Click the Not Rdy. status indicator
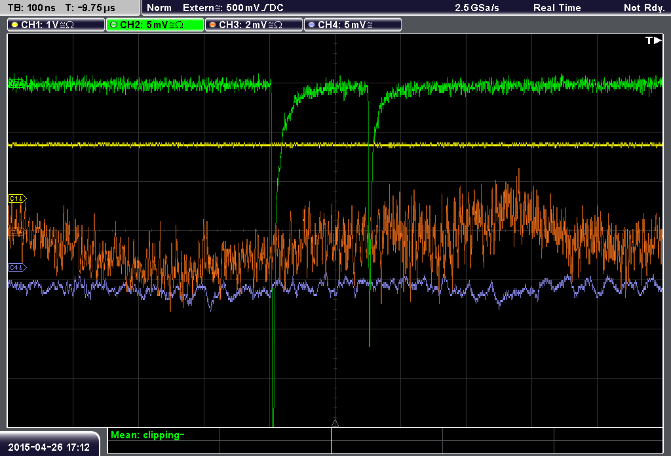The image size is (671, 456). [x=644, y=8]
